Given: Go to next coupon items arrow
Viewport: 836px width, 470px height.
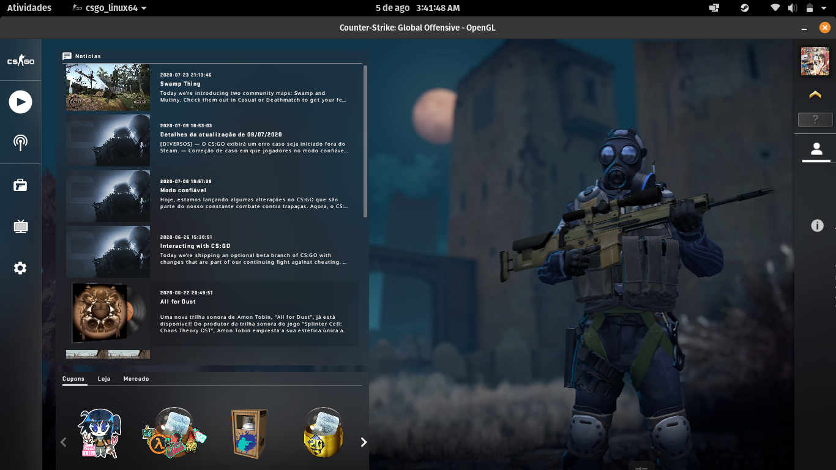Looking at the screenshot, I should tap(364, 442).
